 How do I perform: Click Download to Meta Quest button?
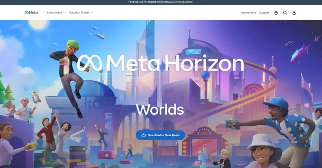160,135
